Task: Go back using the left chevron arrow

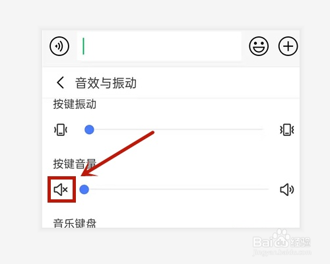Action: [x=60, y=82]
